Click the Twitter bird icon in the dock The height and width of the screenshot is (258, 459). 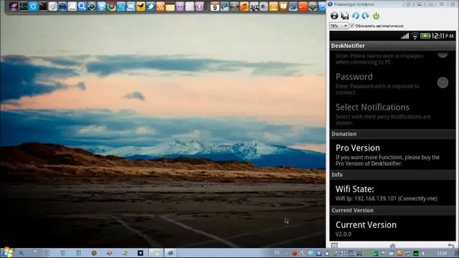click(x=151, y=6)
